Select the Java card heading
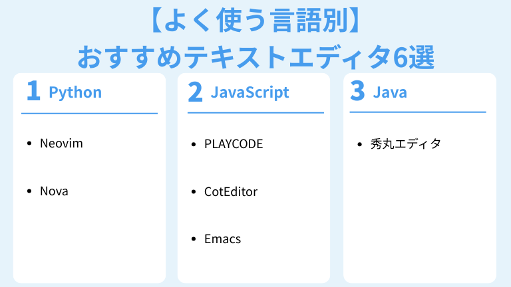Viewport: 511px width, 287px height. (x=390, y=92)
